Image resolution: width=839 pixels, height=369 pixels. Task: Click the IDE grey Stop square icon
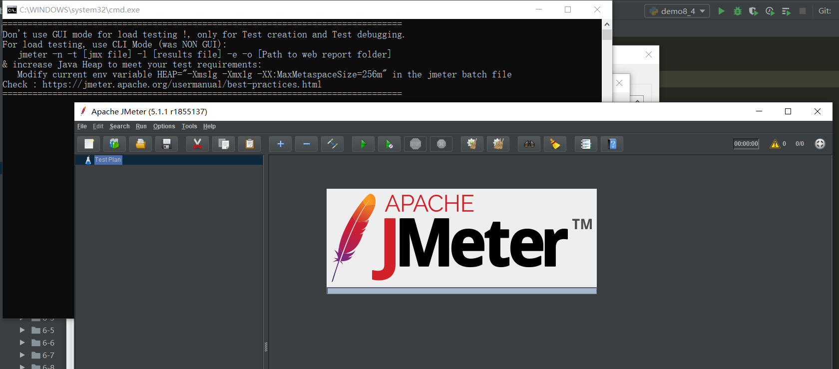[803, 11]
